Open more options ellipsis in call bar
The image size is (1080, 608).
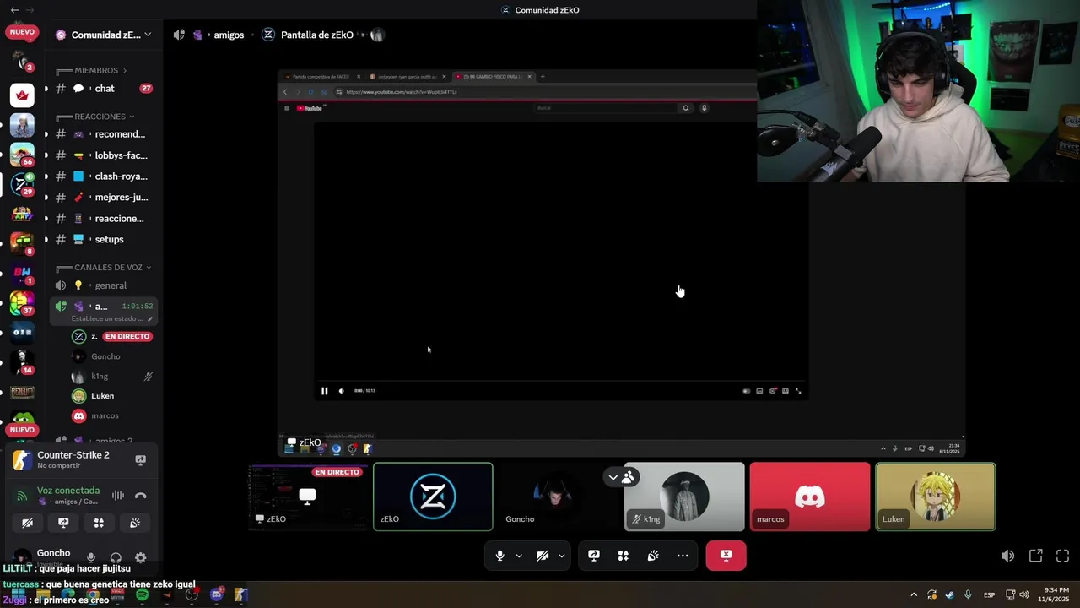click(x=683, y=556)
